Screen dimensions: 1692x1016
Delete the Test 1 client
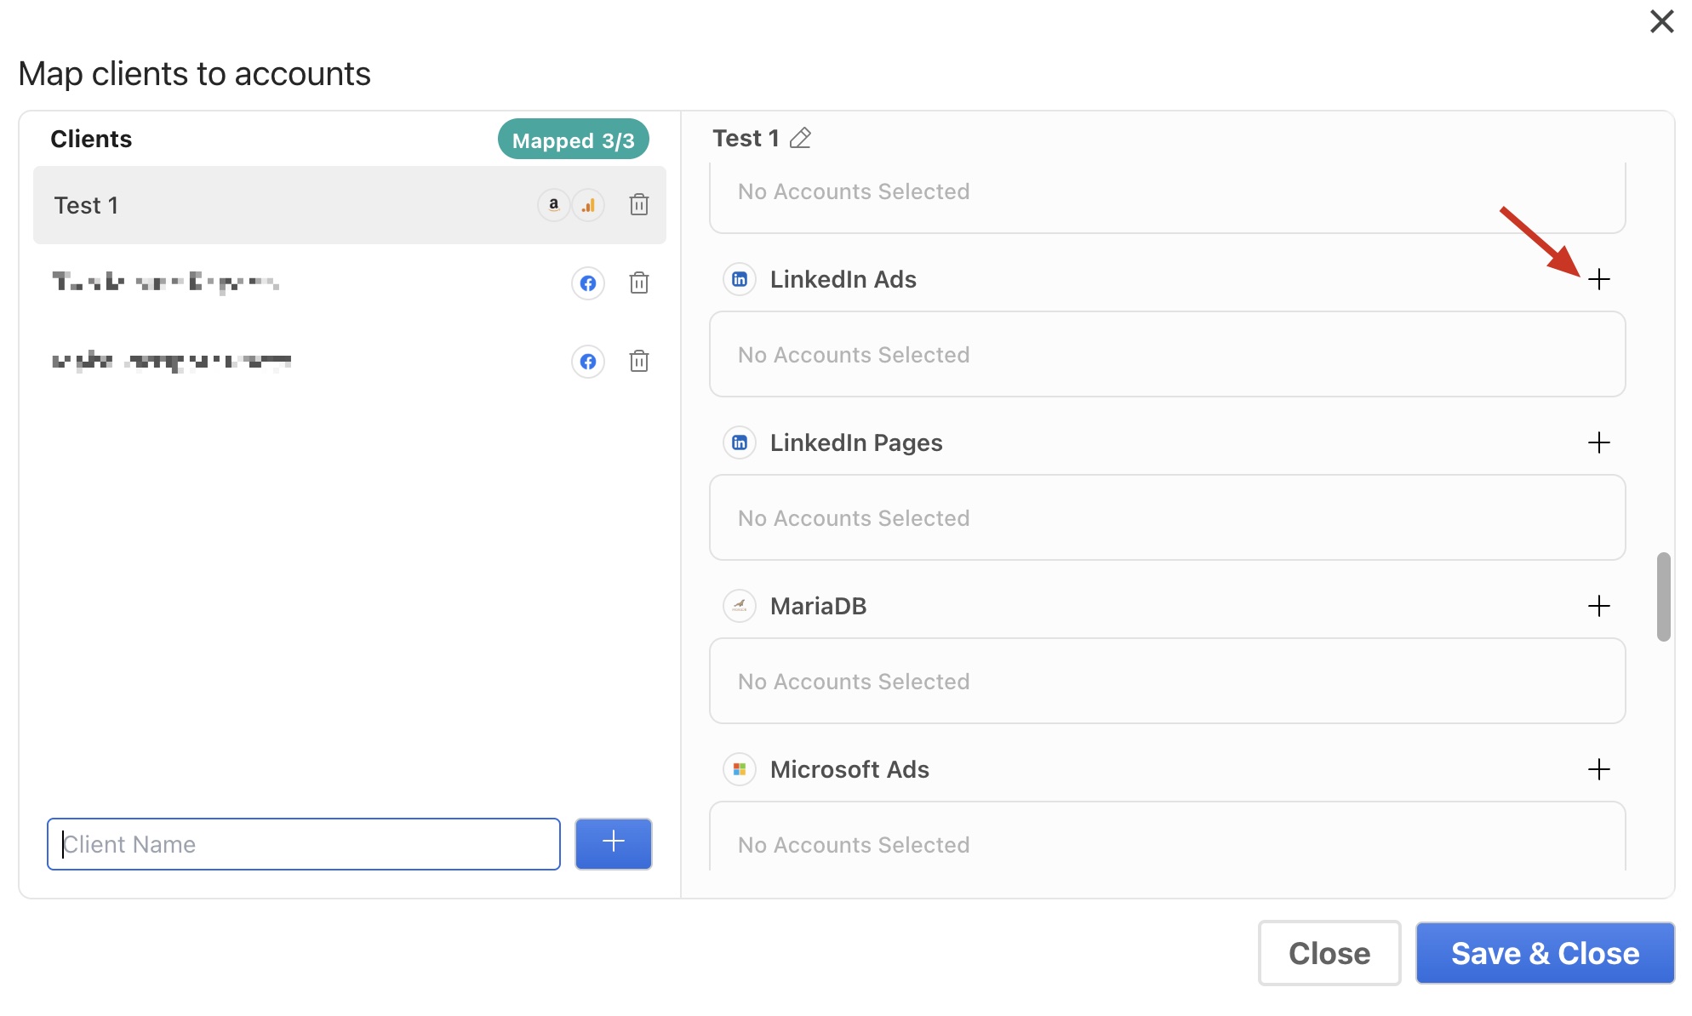[639, 204]
